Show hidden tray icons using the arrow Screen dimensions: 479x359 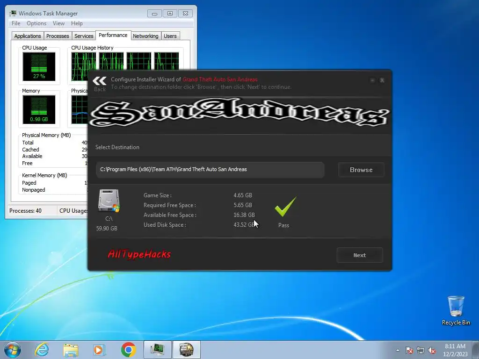click(x=398, y=350)
